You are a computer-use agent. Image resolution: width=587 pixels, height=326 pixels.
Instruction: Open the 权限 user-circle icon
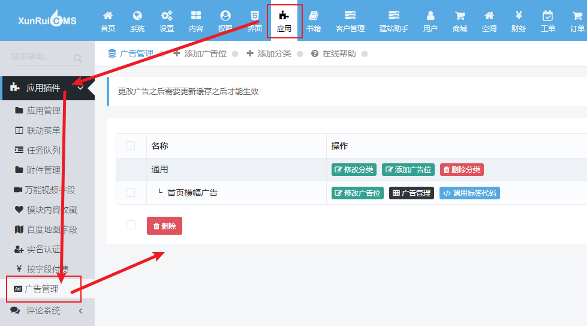pyautogui.click(x=225, y=16)
